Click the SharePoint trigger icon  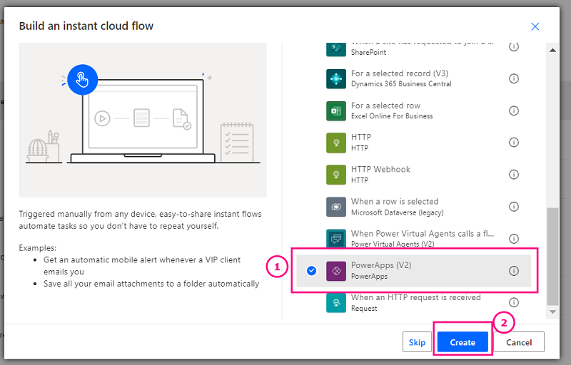click(335, 49)
